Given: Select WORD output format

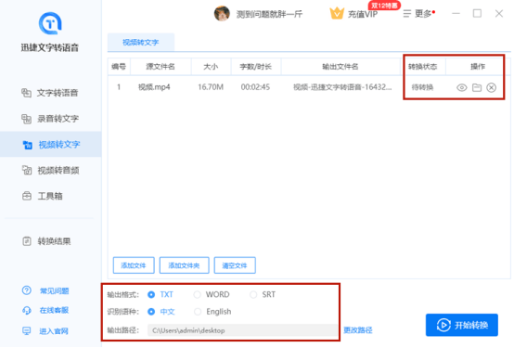Looking at the screenshot, I should (212, 294).
